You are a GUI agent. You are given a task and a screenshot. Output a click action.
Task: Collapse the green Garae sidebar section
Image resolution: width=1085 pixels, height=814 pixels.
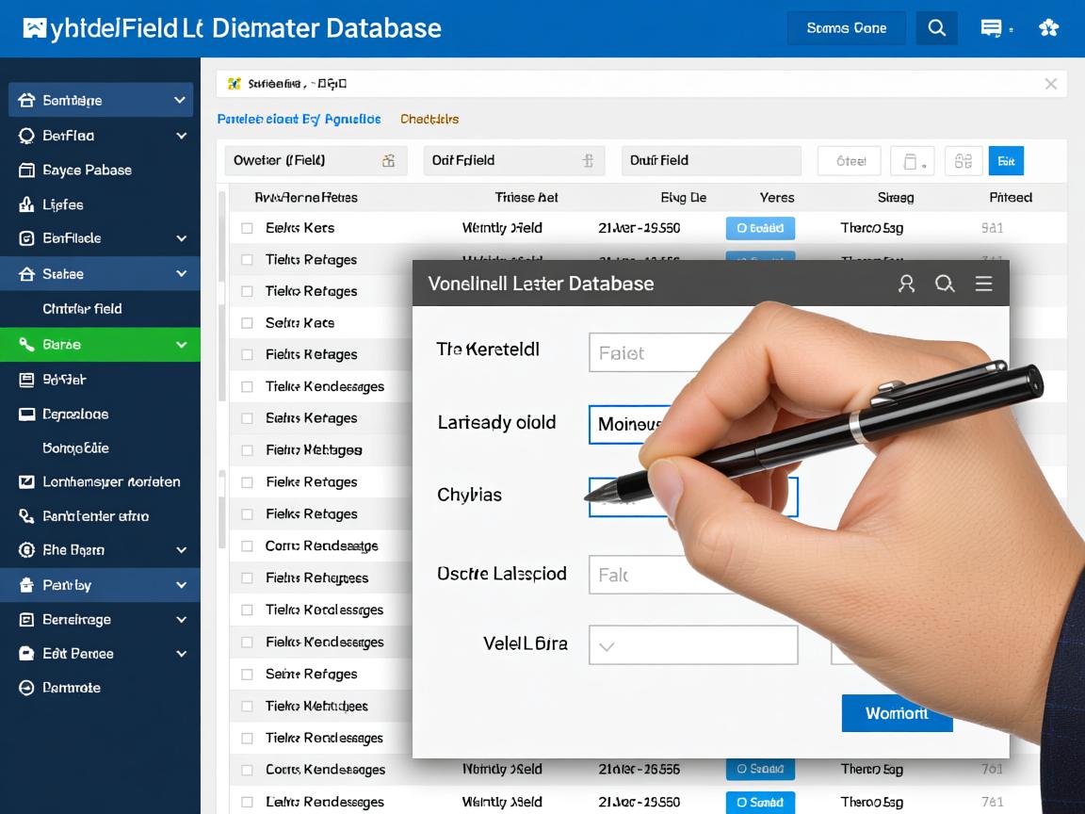click(180, 345)
